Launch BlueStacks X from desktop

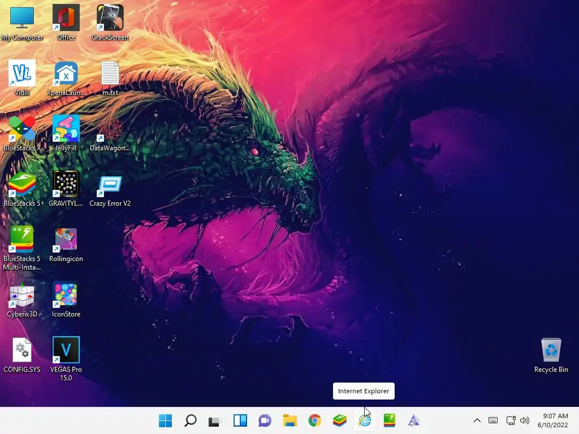22,133
